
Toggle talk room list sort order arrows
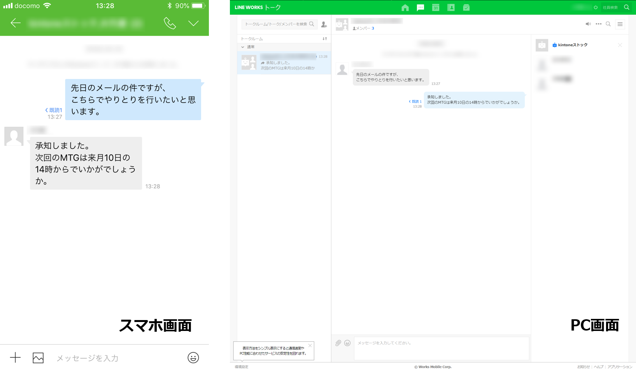(x=325, y=39)
